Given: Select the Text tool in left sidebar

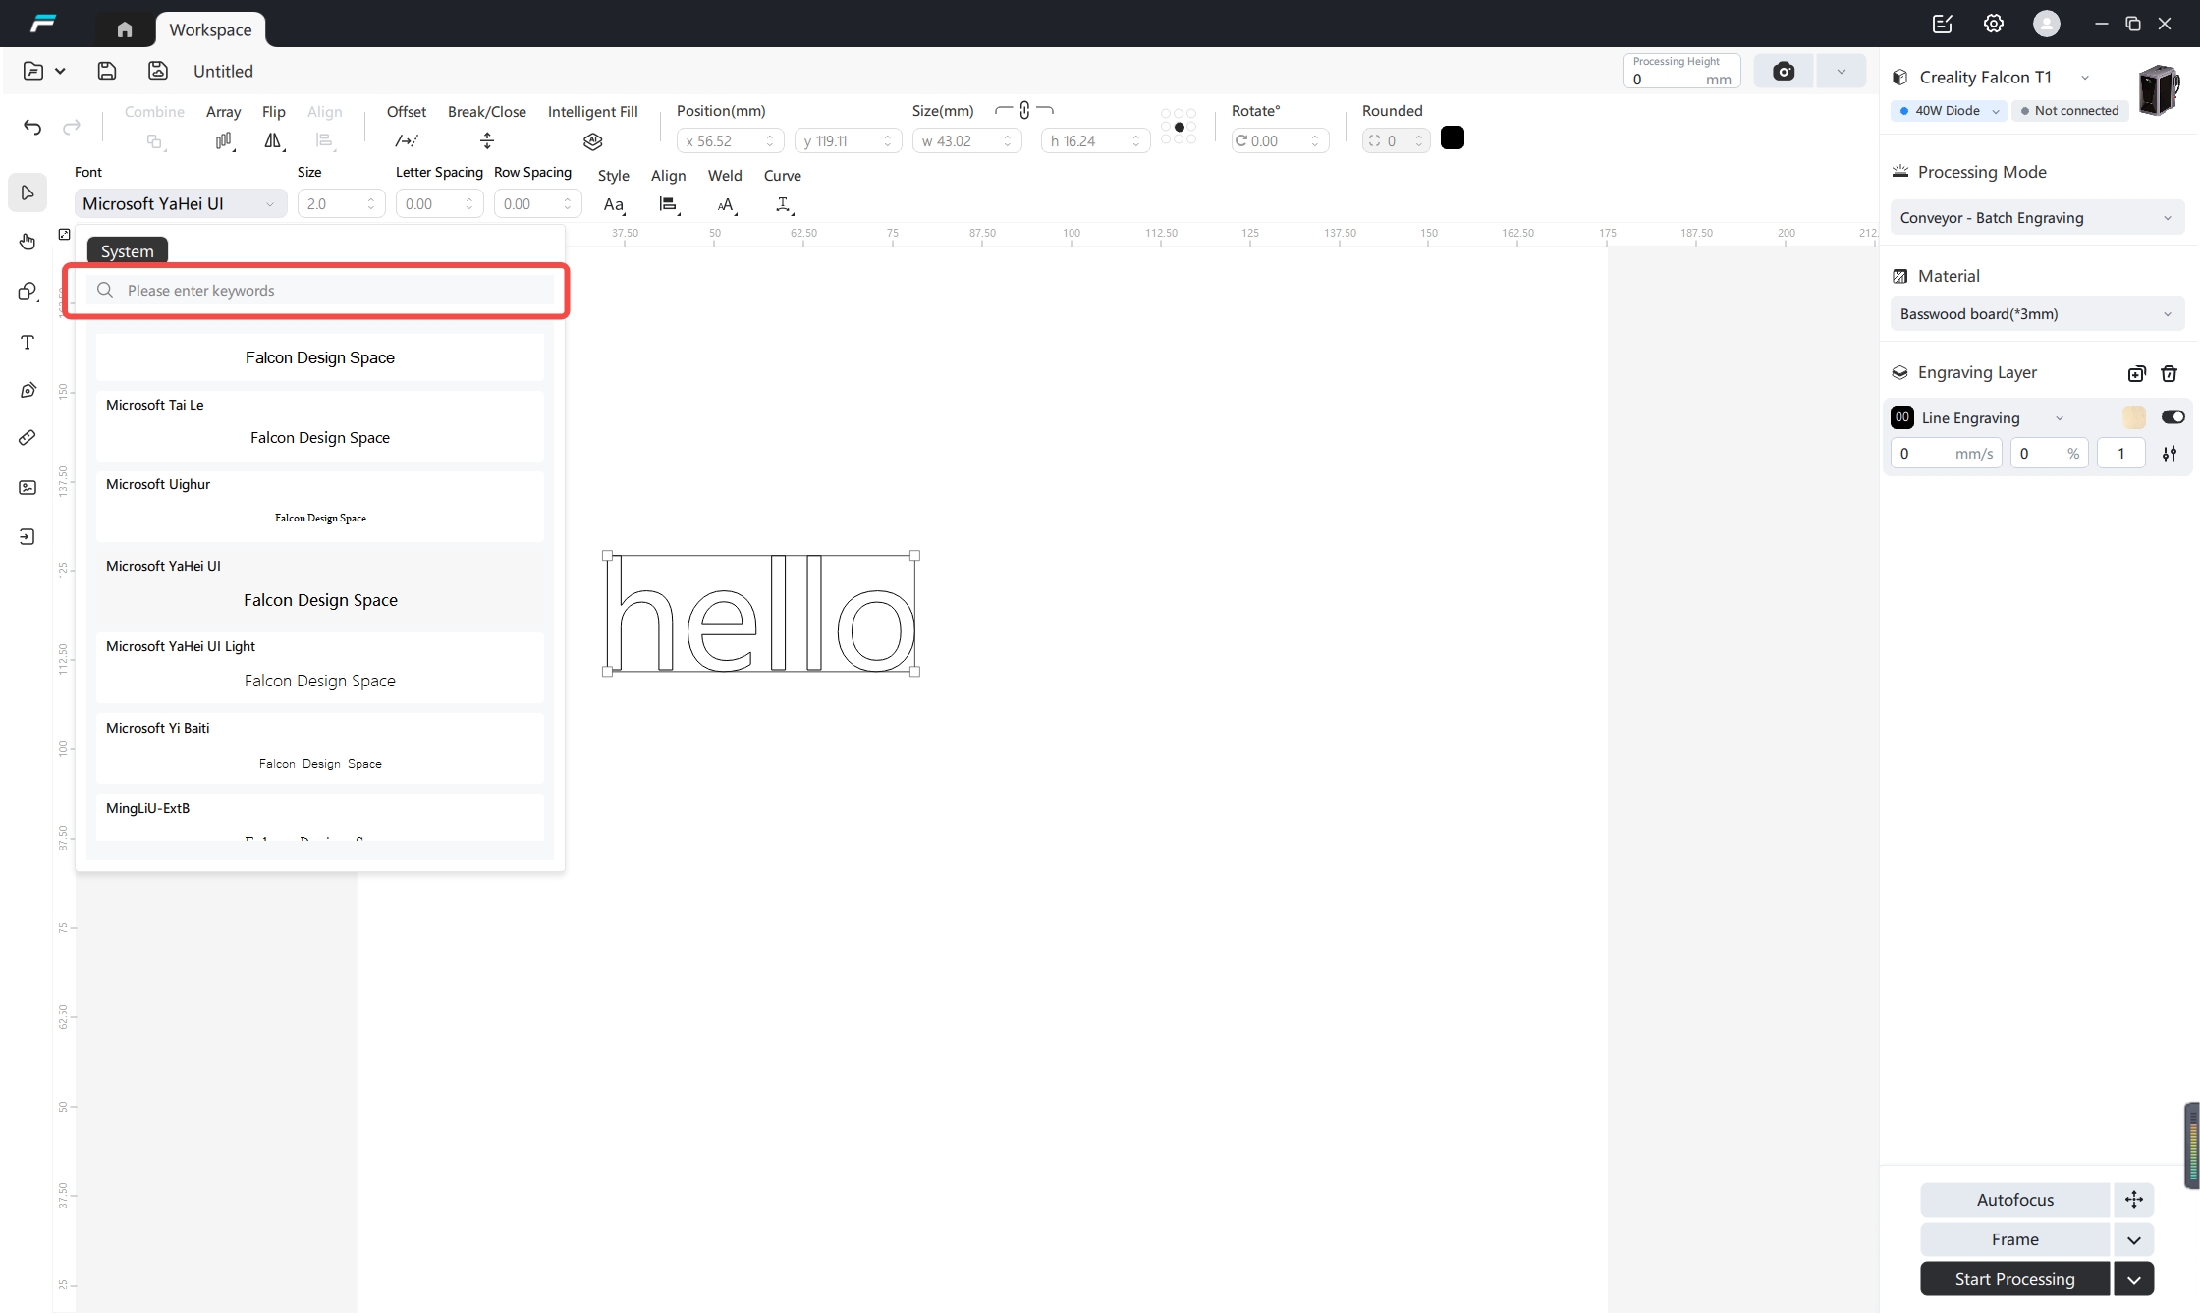Looking at the screenshot, I should 27,342.
